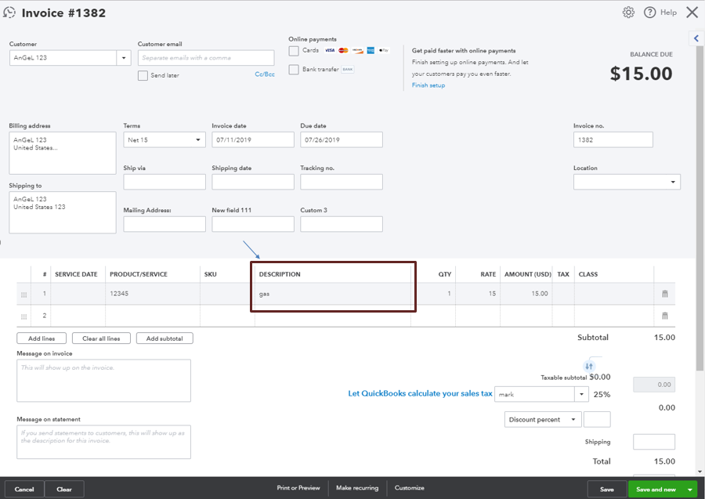Open the recent transactions clock icon

[x=9, y=13]
